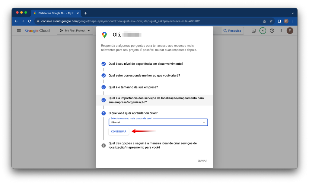Open the My First Project selector
Image resolution: width=309 pixels, height=184 pixels.
75,31
